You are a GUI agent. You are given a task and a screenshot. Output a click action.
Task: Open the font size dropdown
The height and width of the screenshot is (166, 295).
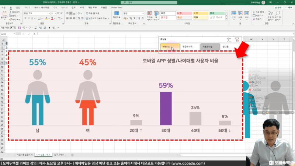[x=55, y=14]
